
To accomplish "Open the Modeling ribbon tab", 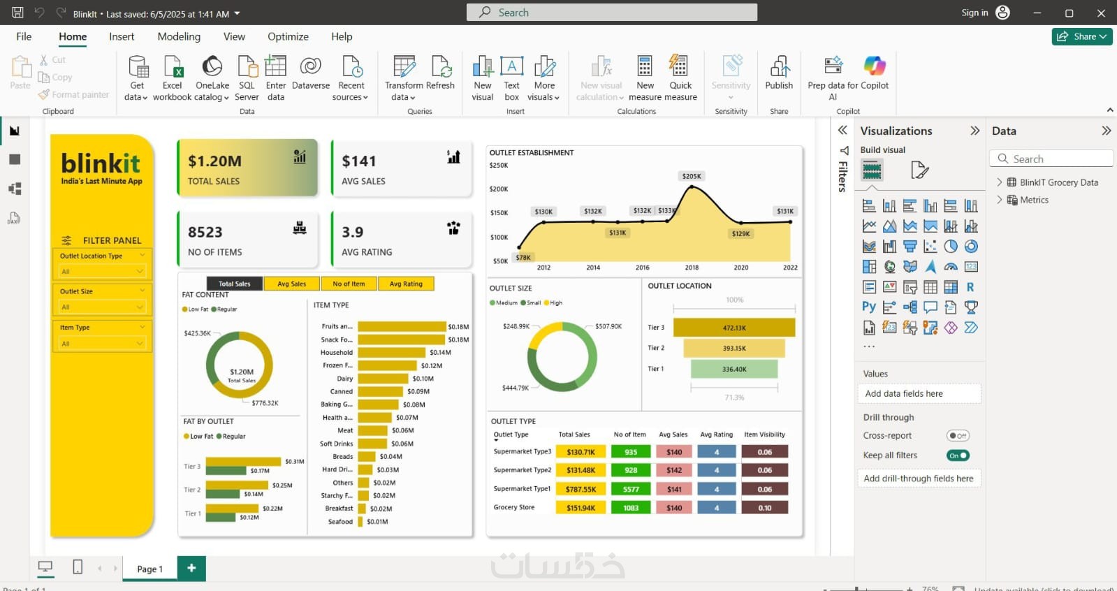I will pyautogui.click(x=179, y=36).
